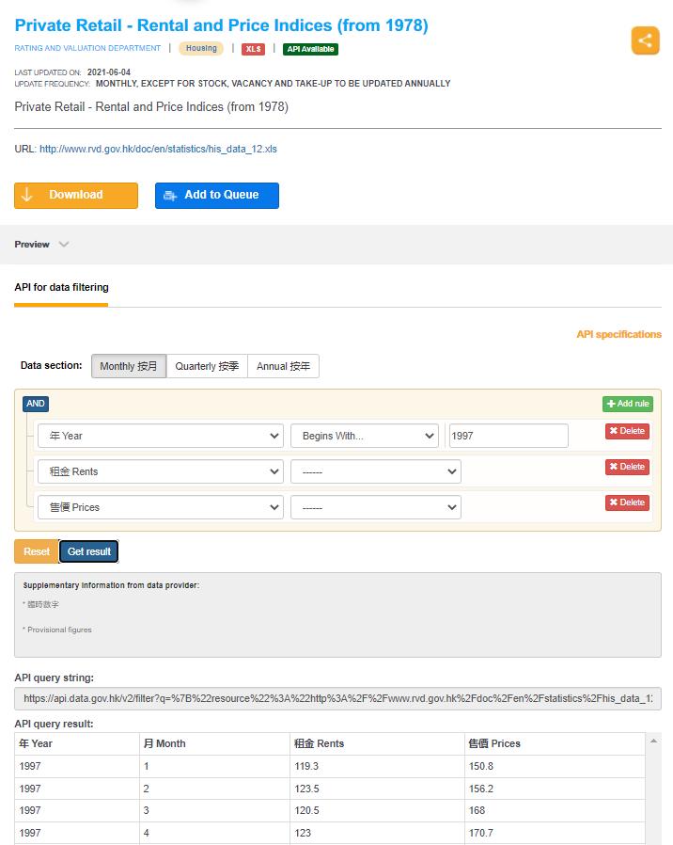Delete the Prices filter rule

pos(627,502)
